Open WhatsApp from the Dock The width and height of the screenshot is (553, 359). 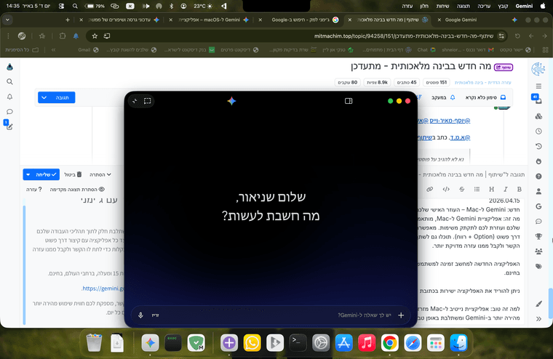(252, 342)
